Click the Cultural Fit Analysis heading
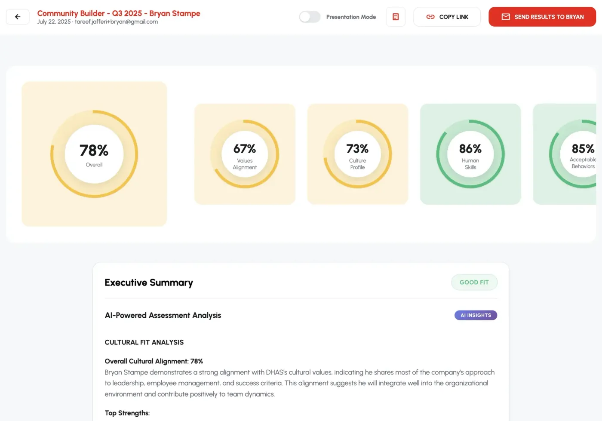602x421 pixels. pos(144,342)
